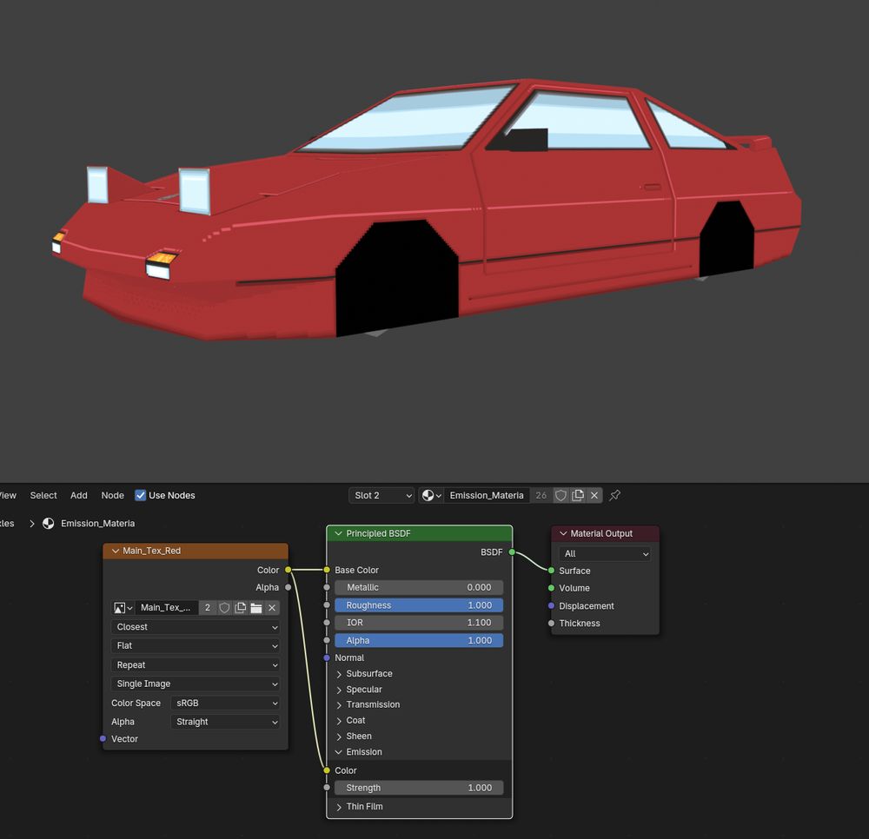Click the Metallic slider

click(x=419, y=588)
